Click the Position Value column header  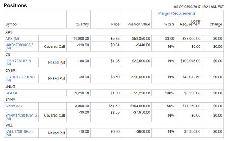tap(139, 24)
